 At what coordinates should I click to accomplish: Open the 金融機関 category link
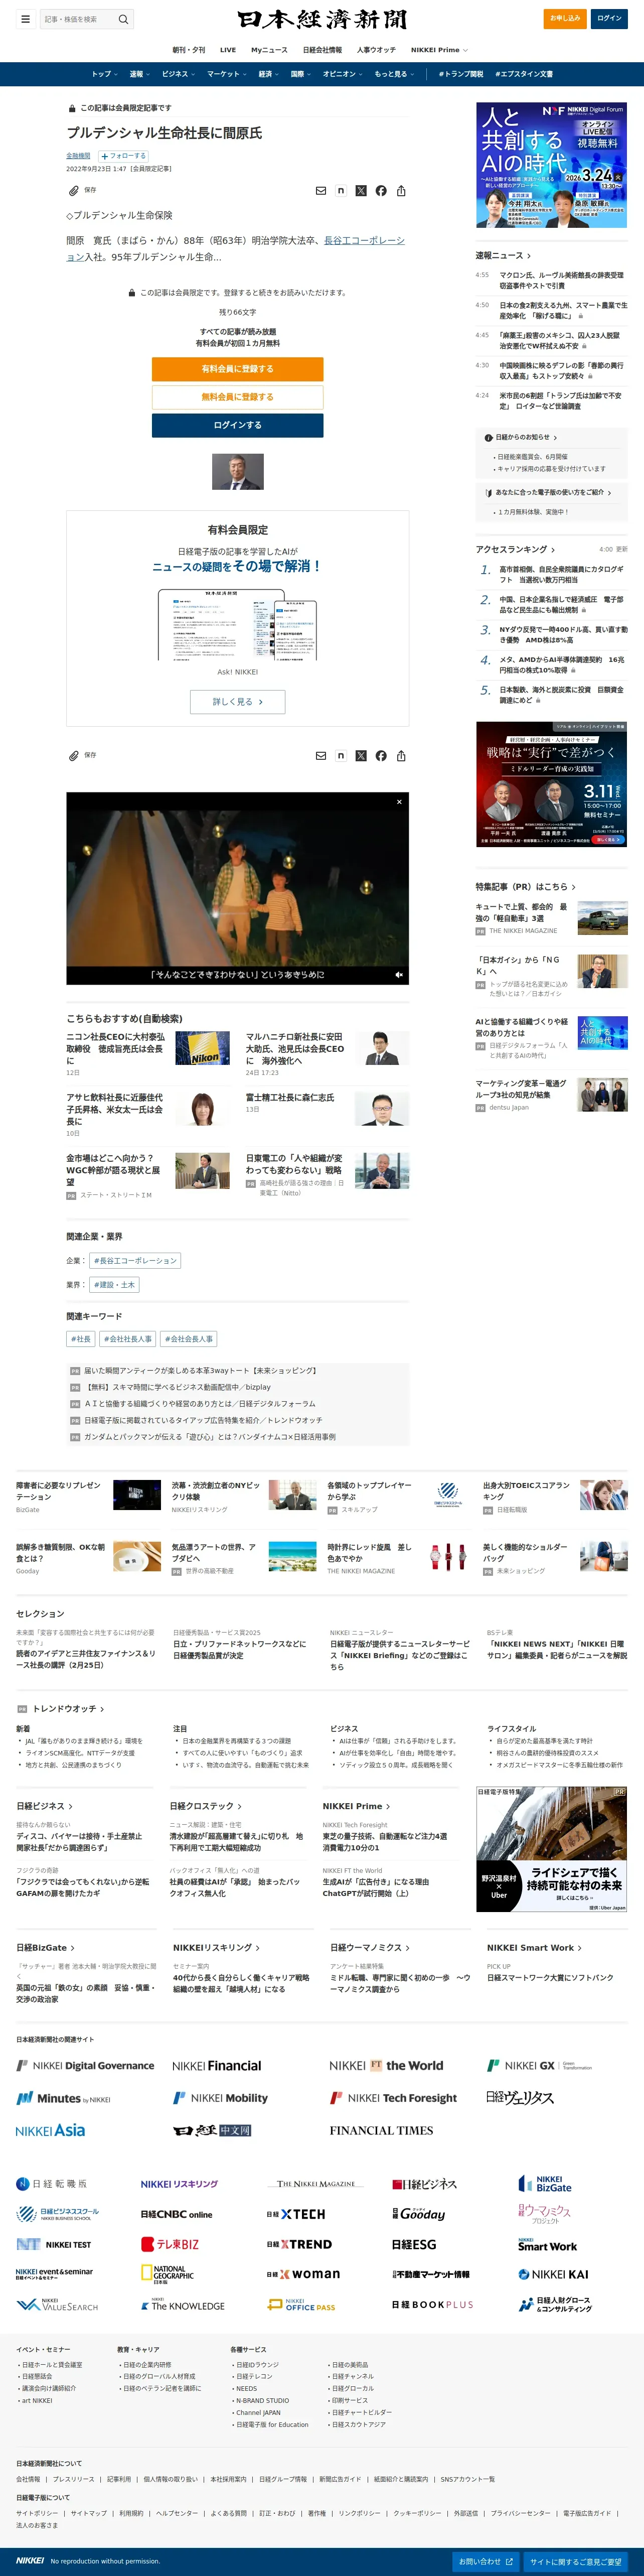78,156
